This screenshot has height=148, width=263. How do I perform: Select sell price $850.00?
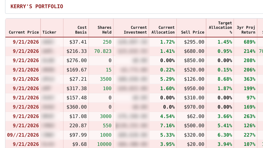[x=194, y=60]
